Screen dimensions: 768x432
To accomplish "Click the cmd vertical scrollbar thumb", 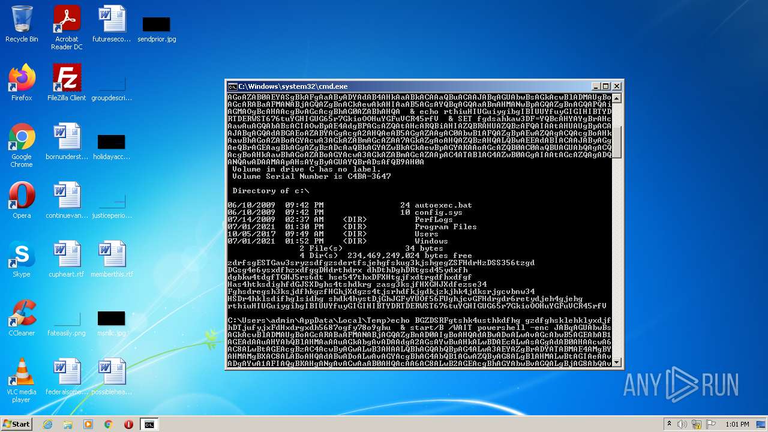I will click(x=616, y=142).
